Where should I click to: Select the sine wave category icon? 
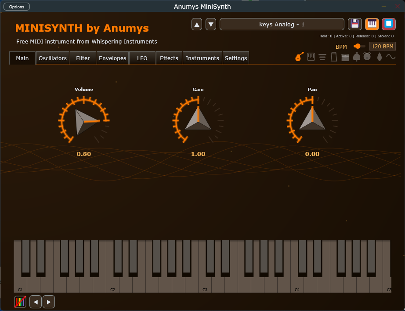(x=391, y=57)
